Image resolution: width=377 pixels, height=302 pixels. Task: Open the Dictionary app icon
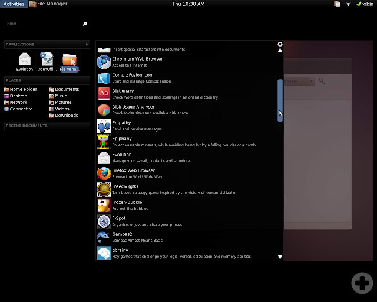point(104,94)
